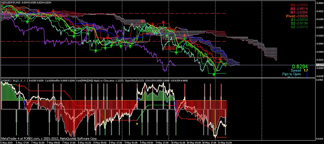Click the MetaTrader 4 at FOREX.com copyright text
This screenshot has width=324, height=144.
49,138
